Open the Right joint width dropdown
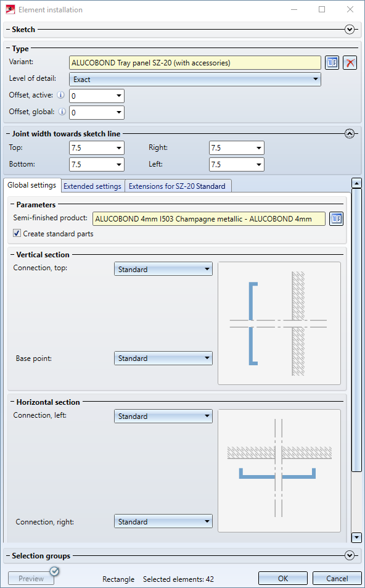The height and width of the screenshot is (588, 365). click(x=237, y=147)
